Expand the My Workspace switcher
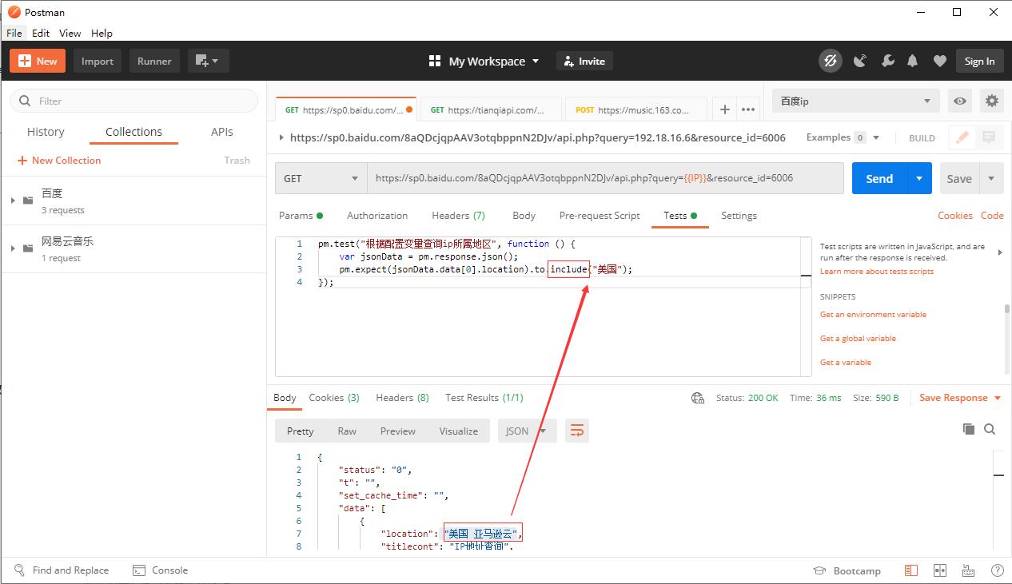This screenshot has height=584, width=1012. click(x=484, y=61)
